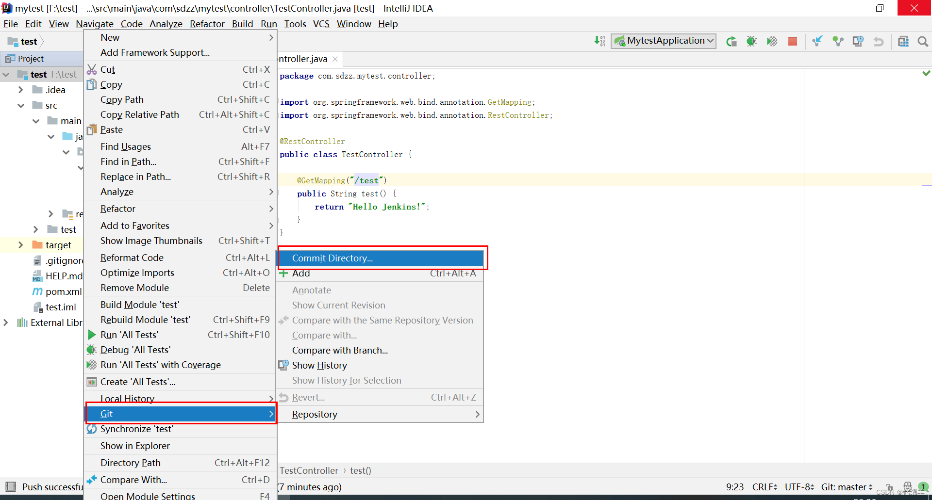The height and width of the screenshot is (500, 932).
Task: Open the VCS menu
Action: click(321, 24)
